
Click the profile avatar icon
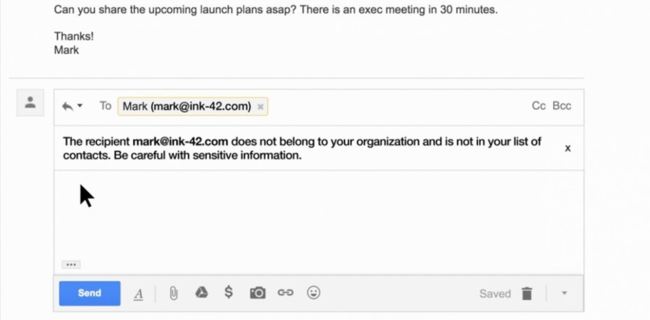tap(30, 102)
